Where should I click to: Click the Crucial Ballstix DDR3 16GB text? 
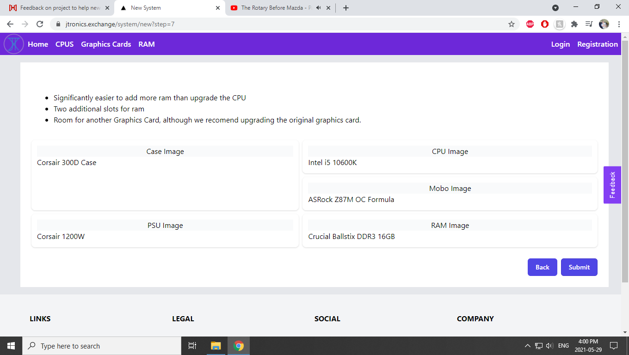click(x=351, y=237)
